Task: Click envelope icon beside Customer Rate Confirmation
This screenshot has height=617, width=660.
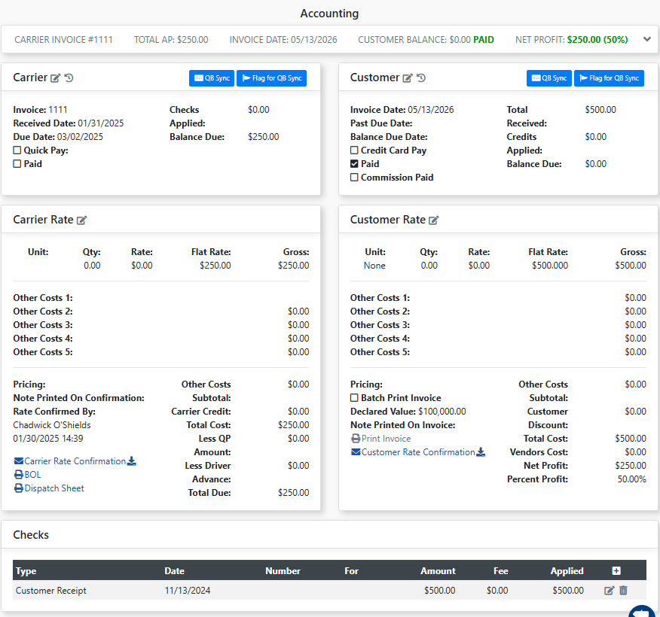Action: click(356, 452)
